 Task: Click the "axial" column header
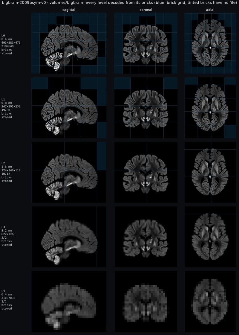[210, 10]
